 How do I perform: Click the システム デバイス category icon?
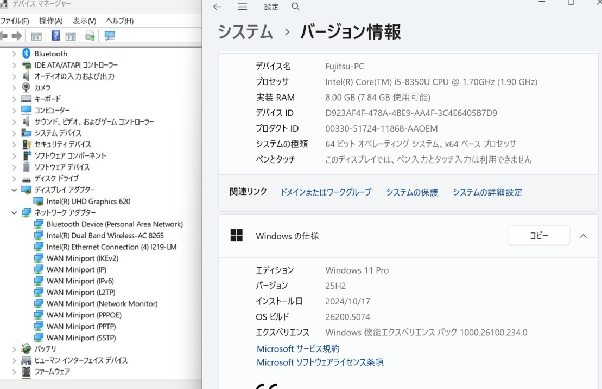click(26, 133)
